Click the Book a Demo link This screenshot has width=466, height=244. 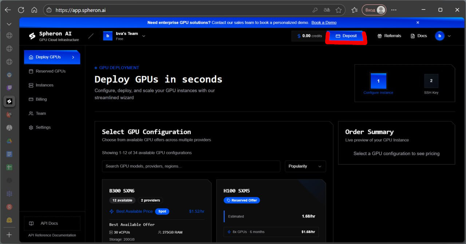[324, 23]
